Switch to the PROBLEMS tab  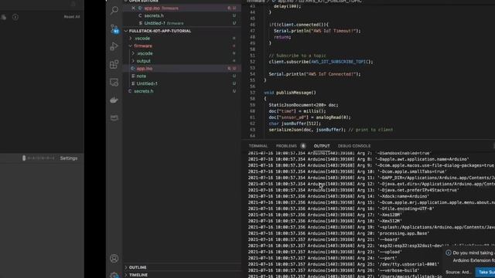point(286,146)
